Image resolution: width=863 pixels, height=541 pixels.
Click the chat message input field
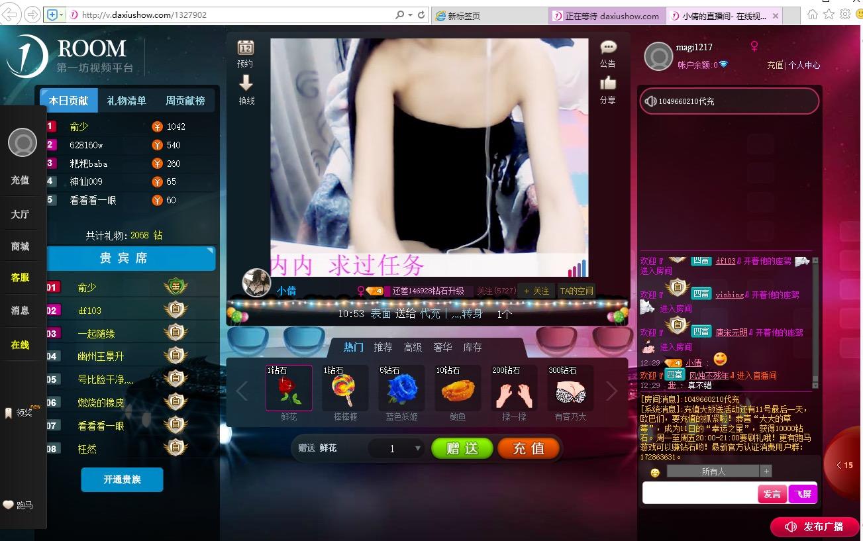[x=700, y=493]
